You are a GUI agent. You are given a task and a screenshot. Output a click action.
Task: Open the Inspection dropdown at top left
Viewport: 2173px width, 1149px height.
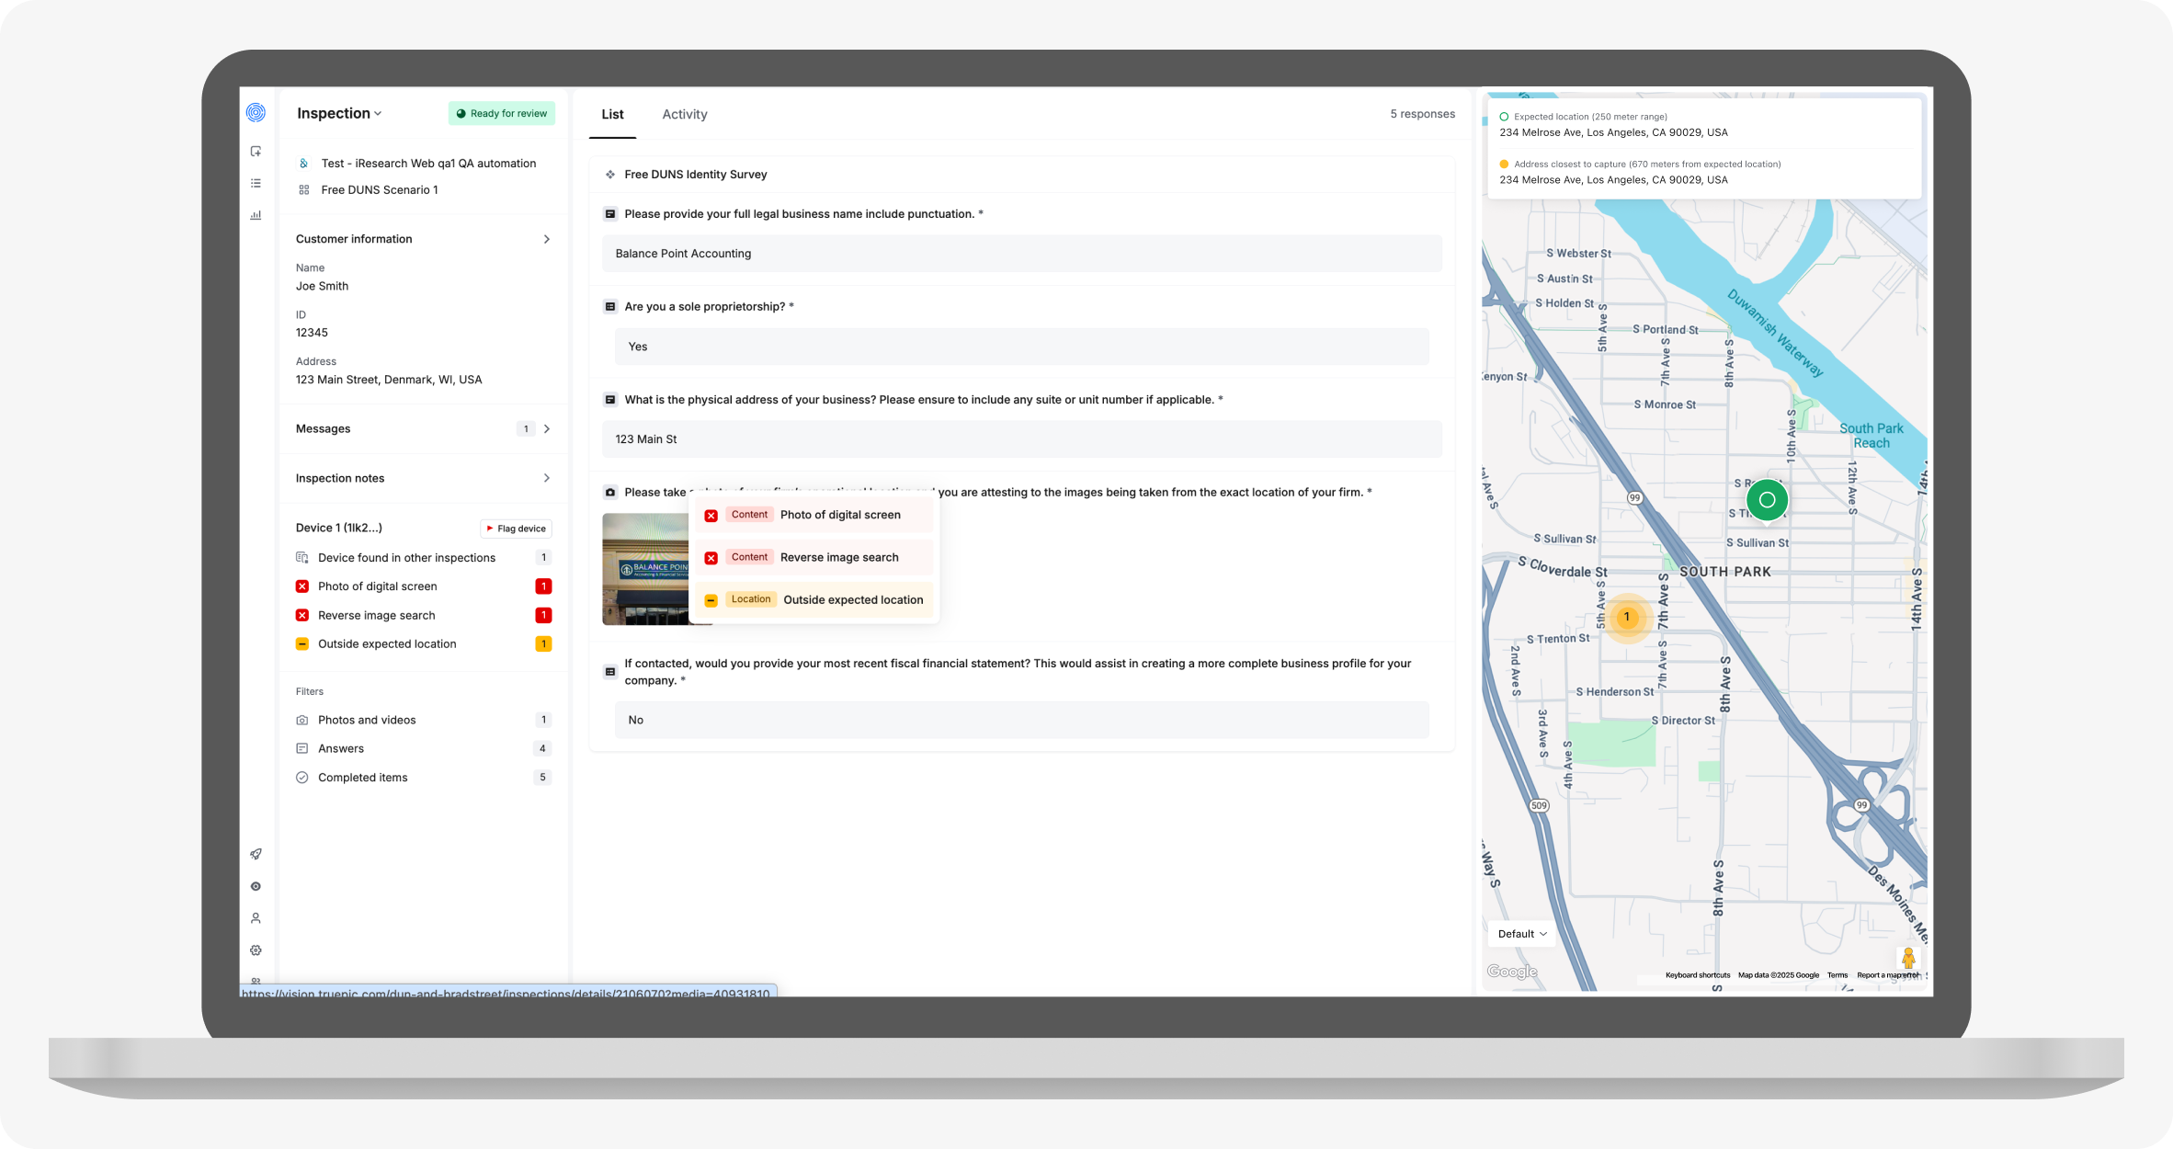[338, 113]
